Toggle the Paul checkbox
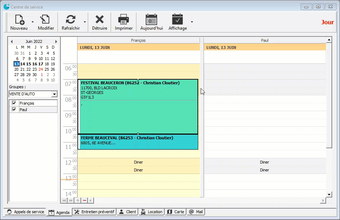The height and width of the screenshot is (220, 340). click(x=14, y=110)
